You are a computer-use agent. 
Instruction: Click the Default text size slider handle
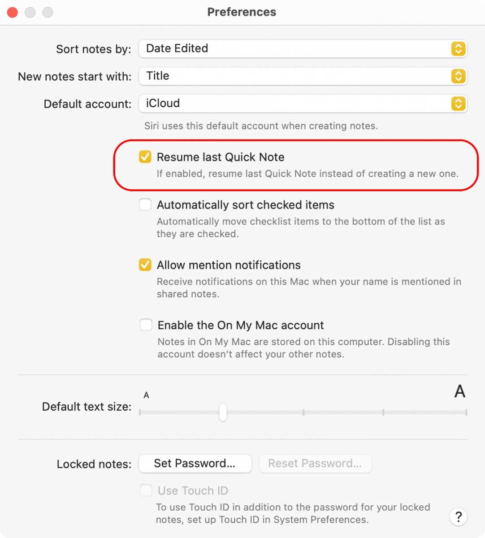(x=223, y=411)
